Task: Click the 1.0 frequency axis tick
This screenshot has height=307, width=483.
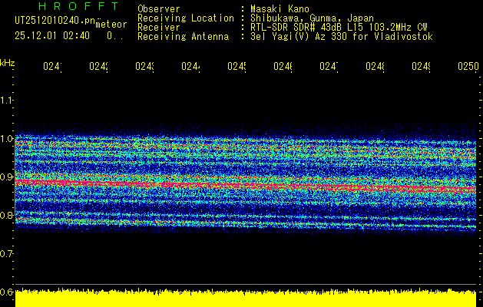Action: point(7,138)
